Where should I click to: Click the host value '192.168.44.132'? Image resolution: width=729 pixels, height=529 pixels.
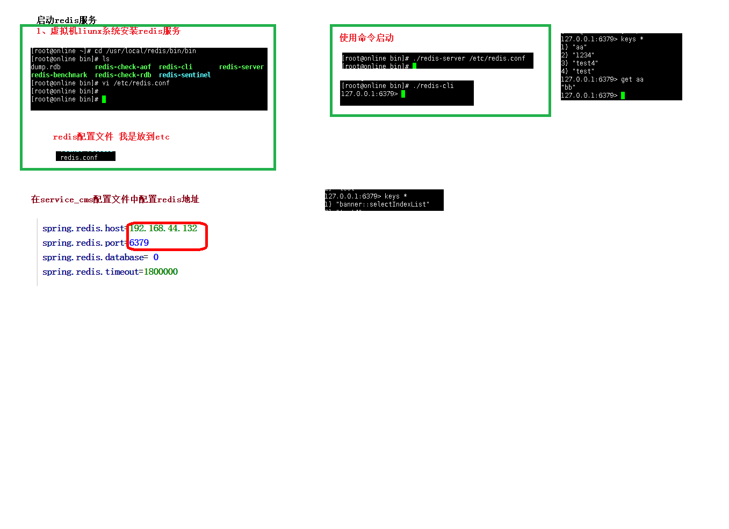tap(163, 229)
